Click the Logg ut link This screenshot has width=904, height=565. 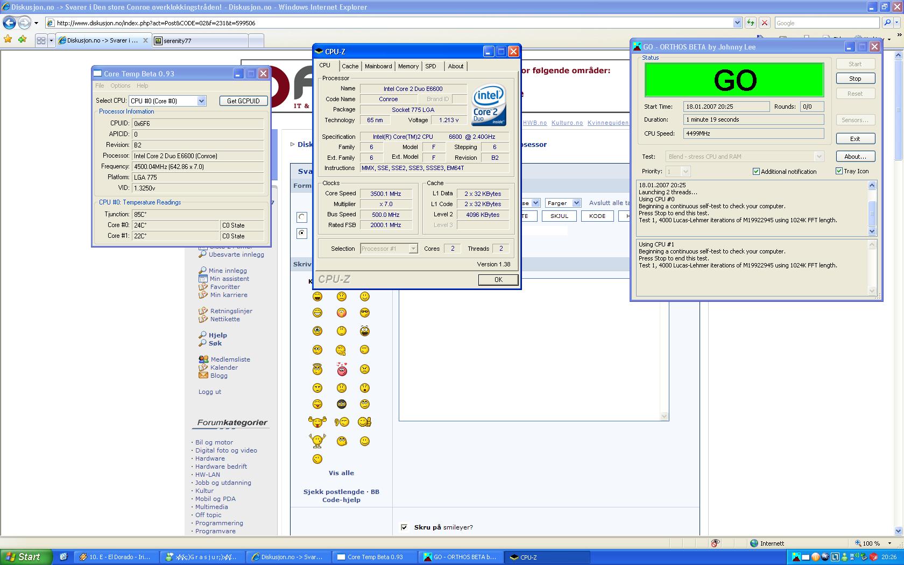[x=209, y=392]
